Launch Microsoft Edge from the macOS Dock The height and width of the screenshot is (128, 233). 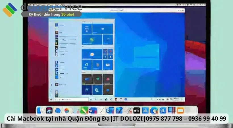click(154, 111)
